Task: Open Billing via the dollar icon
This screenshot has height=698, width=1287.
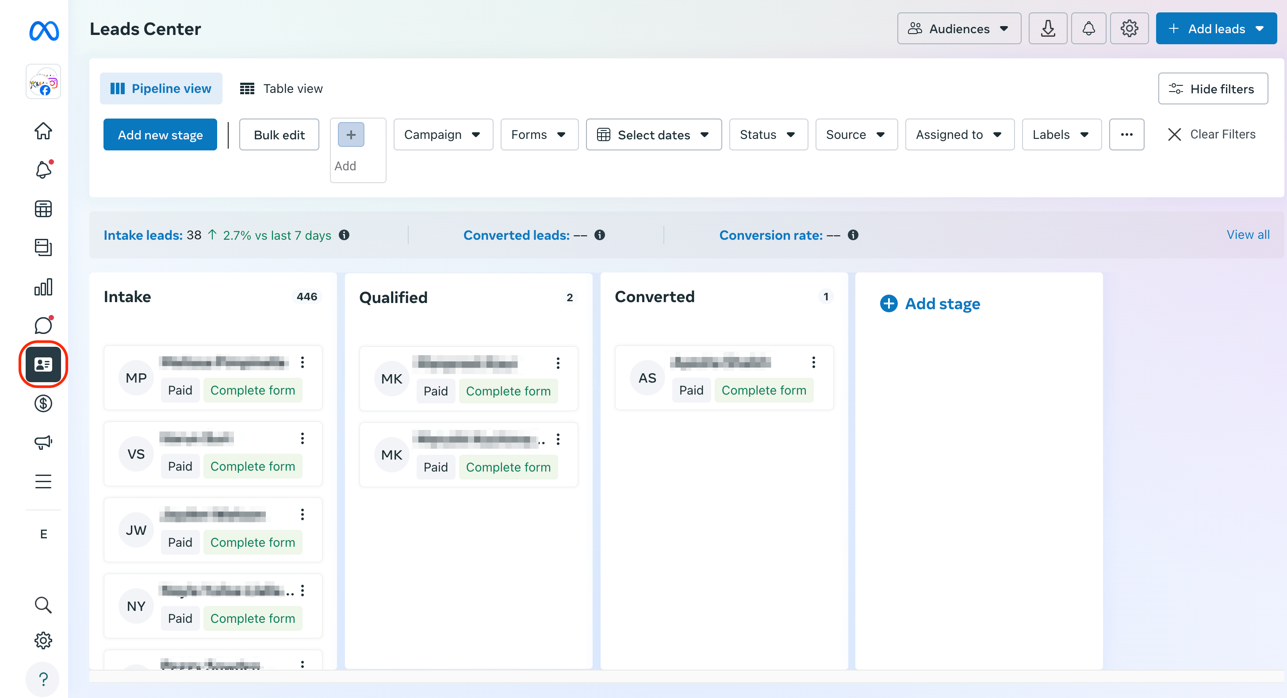Action: [x=43, y=403]
